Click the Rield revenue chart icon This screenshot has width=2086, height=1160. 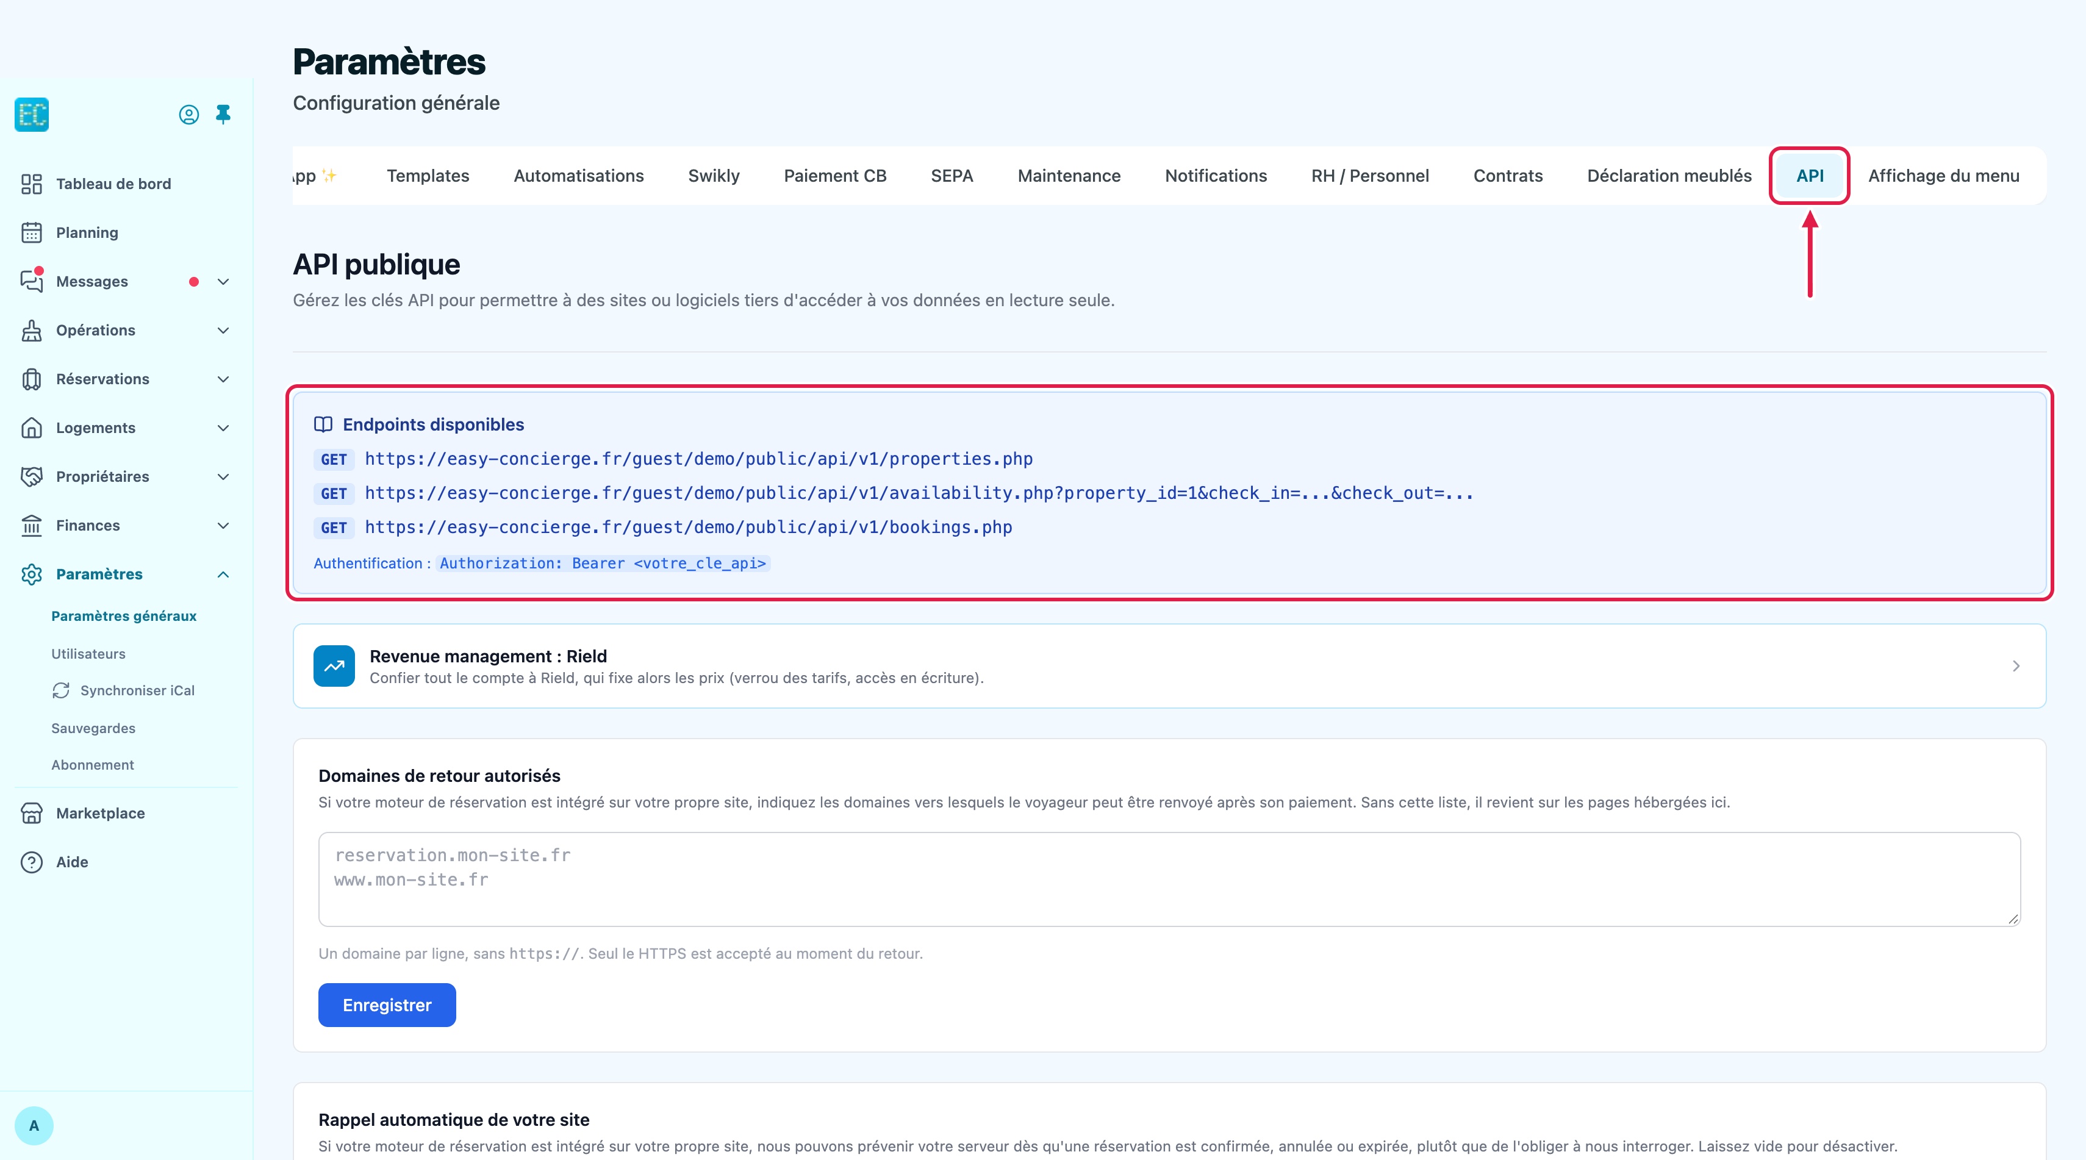point(334,666)
